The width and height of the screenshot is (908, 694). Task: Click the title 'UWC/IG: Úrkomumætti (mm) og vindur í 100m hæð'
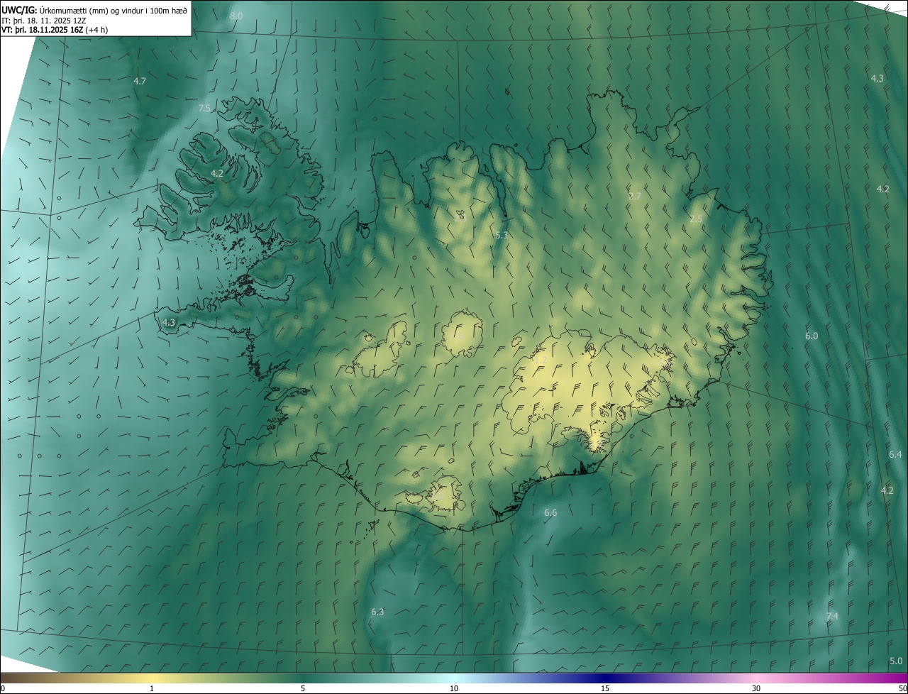coord(94,10)
